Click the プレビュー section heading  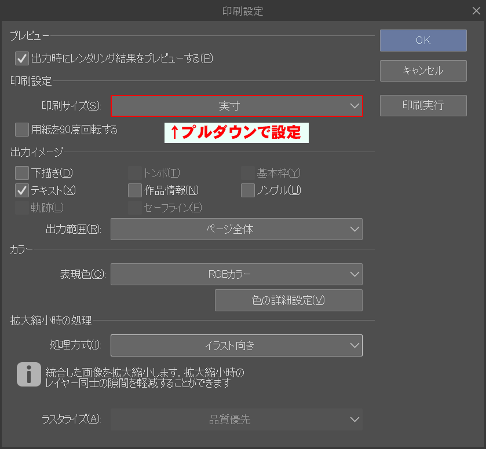[30, 36]
